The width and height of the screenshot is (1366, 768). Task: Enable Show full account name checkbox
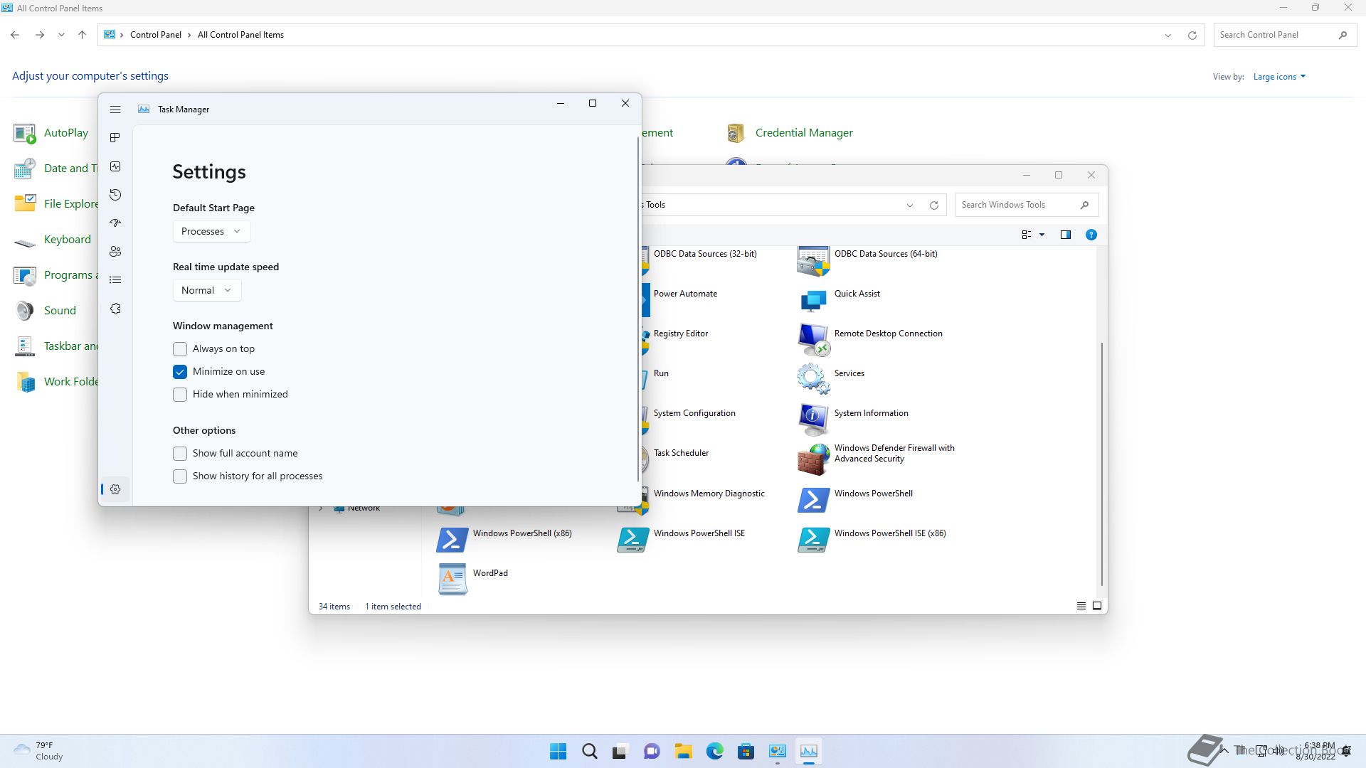coord(180,454)
